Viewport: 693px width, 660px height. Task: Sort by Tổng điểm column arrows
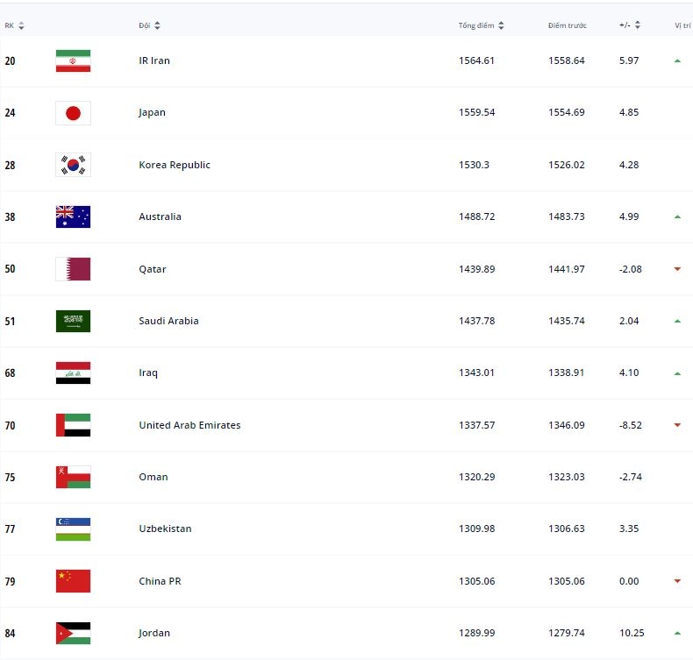501,25
